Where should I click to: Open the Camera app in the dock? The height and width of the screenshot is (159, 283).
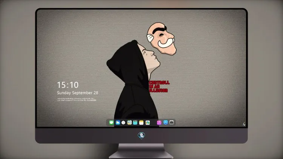click(x=172, y=122)
